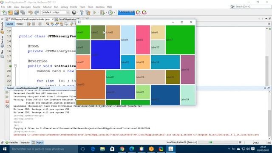
Task: Click the second circular profiler icon in toolbar
Action: [x=144, y=12]
